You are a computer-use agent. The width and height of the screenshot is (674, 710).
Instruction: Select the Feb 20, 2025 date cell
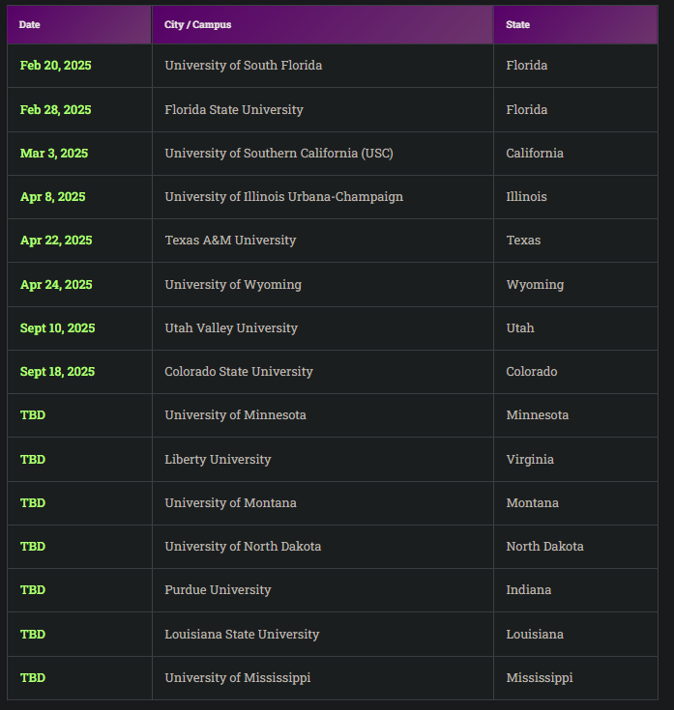click(56, 66)
